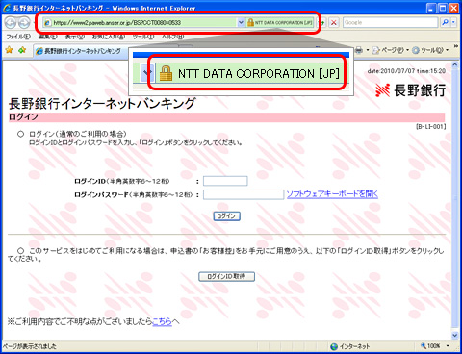462x354 pixels.
Task: Click the ログイン button under the password field
Action: coord(227,216)
